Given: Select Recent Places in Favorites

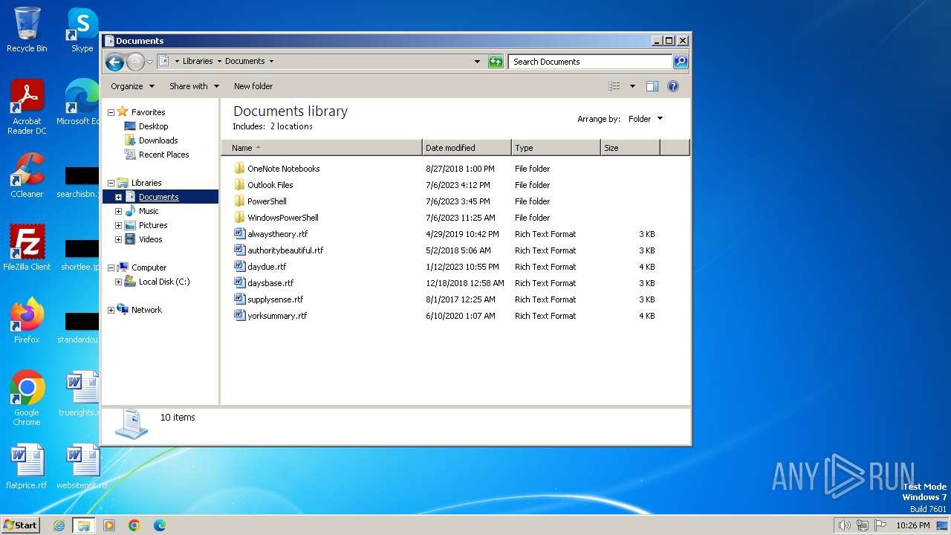Looking at the screenshot, I should [163, 155].
